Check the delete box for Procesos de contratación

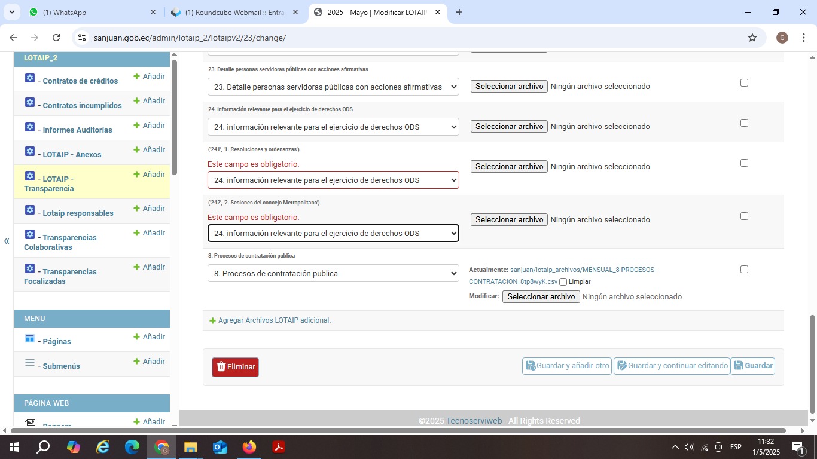click(x=744, y=270)
